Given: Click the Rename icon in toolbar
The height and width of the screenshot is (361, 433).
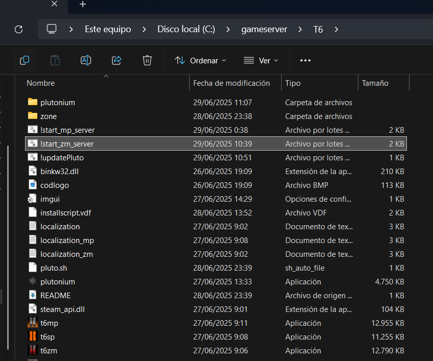Looking at the screenshot, I should click(86, 60).
